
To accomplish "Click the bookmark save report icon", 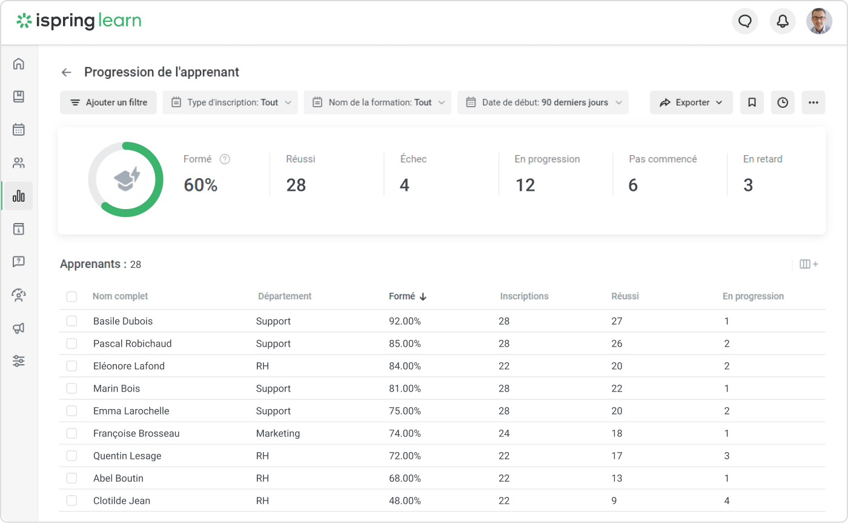I will click(x=752, y=102).
